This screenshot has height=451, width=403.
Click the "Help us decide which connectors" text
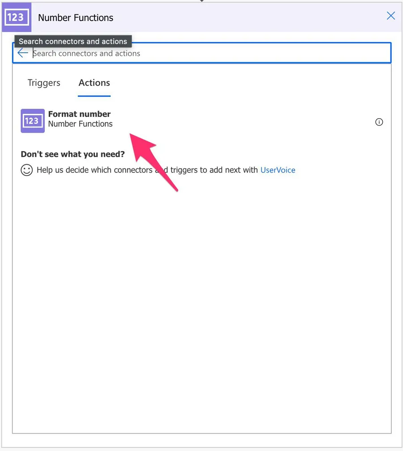(94, 170)
